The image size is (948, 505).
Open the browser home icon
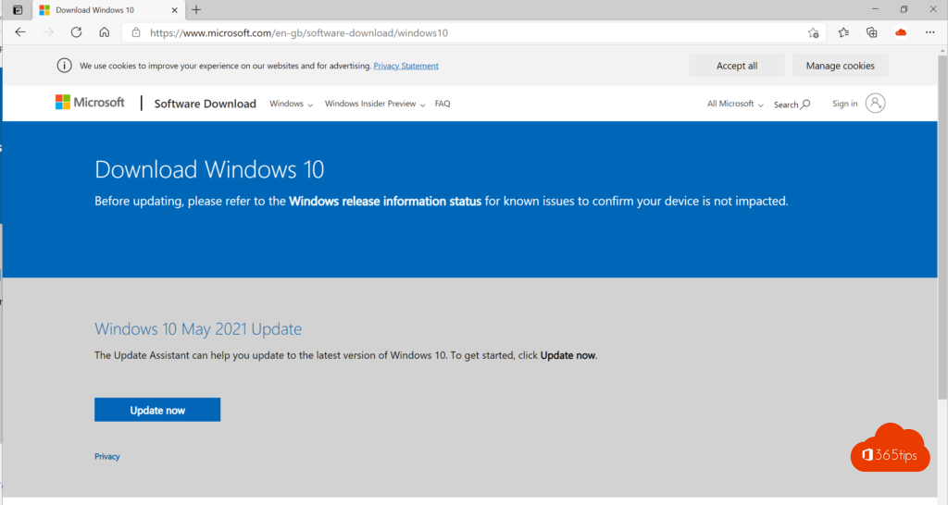pos(105,32)
